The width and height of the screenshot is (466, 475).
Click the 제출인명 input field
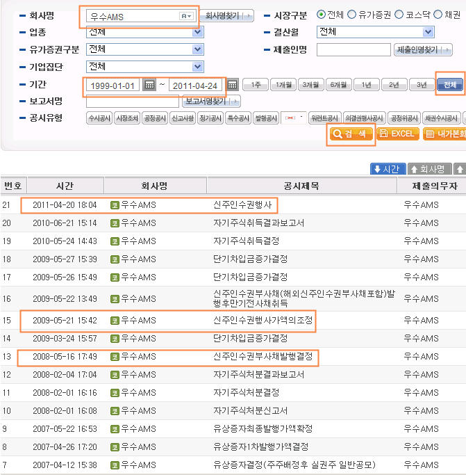[353, 49]
